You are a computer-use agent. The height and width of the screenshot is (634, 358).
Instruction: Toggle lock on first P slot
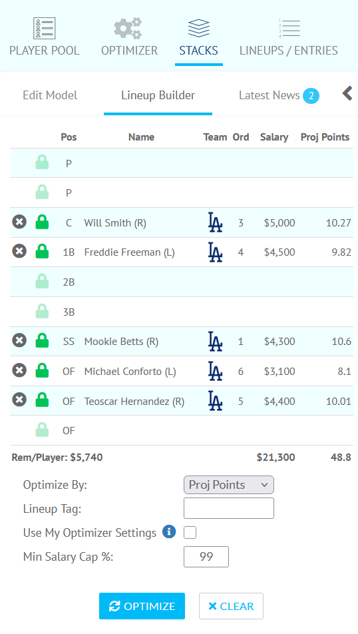(42, 162)
